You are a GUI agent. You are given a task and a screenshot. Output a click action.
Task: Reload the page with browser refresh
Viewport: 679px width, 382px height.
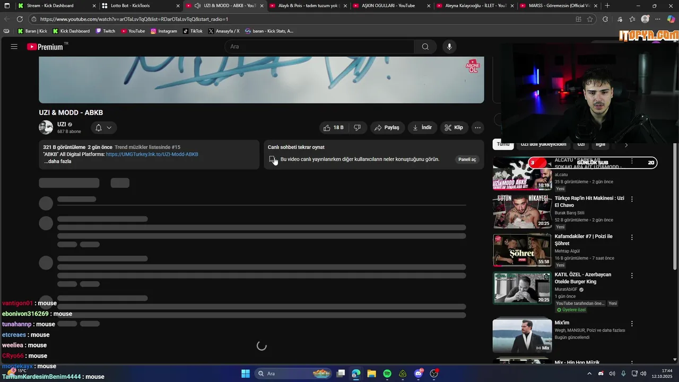20,19
